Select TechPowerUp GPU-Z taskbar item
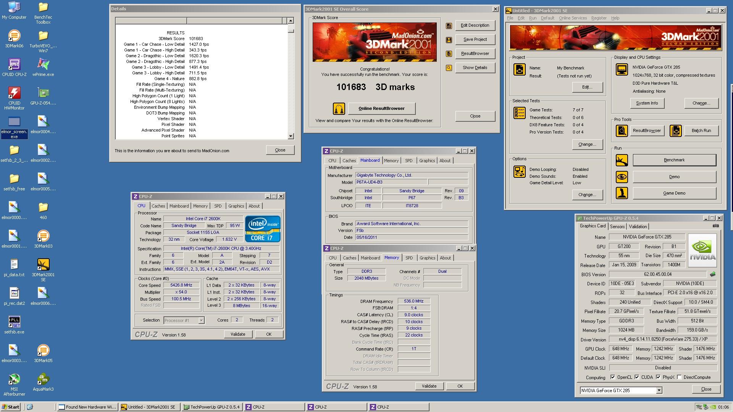The height and width of the screenshot is (412, 733). click(212, 407)
